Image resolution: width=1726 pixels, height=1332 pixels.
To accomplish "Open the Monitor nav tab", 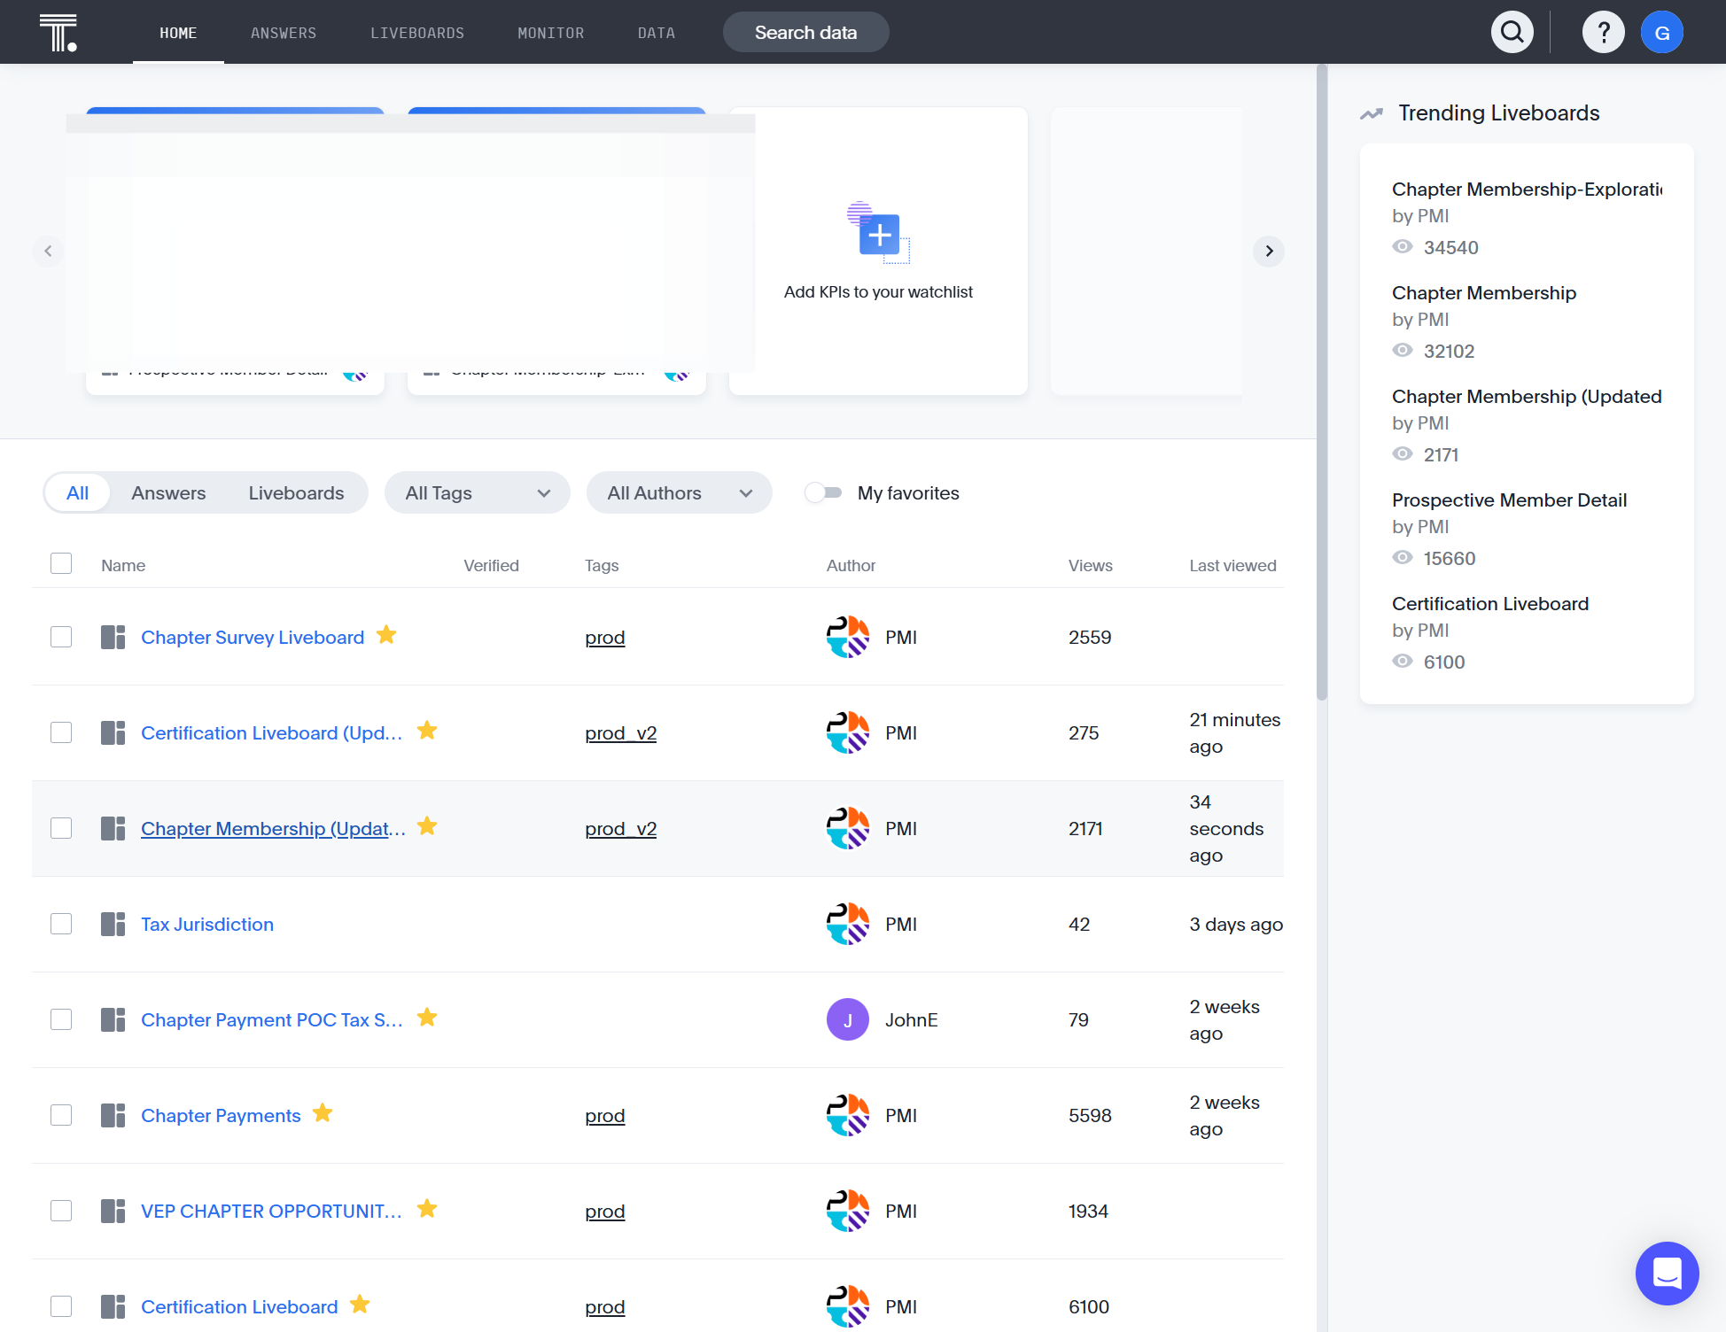I will click(551, 33).
